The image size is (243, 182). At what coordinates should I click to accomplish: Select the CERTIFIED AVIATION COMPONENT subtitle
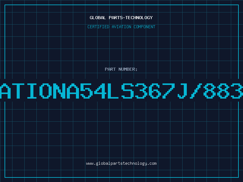(x=121, y=27)
